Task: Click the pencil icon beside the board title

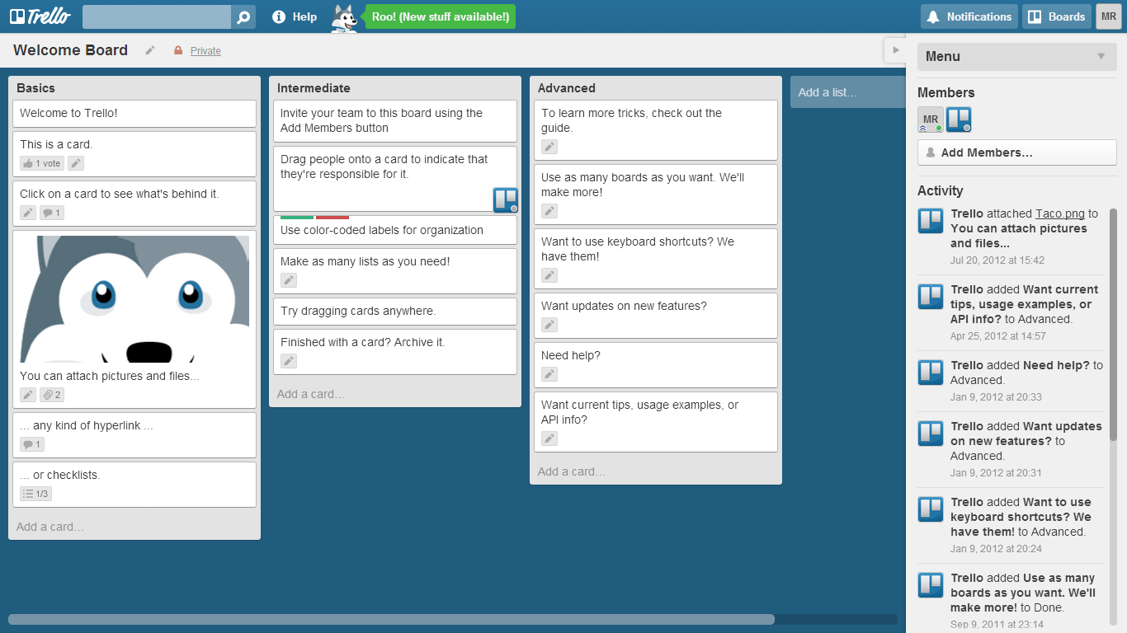Action: [x=150, y=50]
